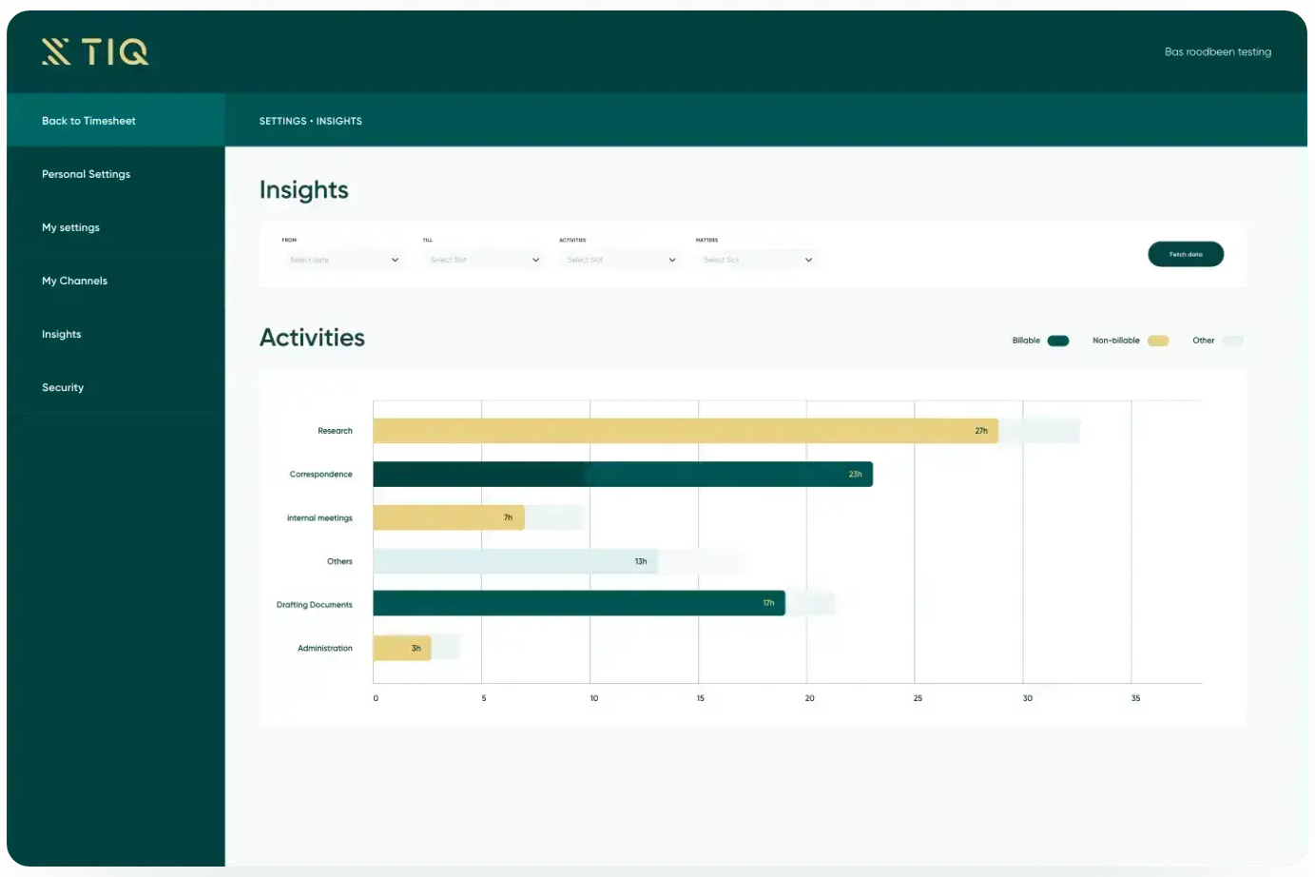The width and height of the screenshot is (1315, 877).
Task: Toggle the Other legend series
Action: pos(1232,341)
